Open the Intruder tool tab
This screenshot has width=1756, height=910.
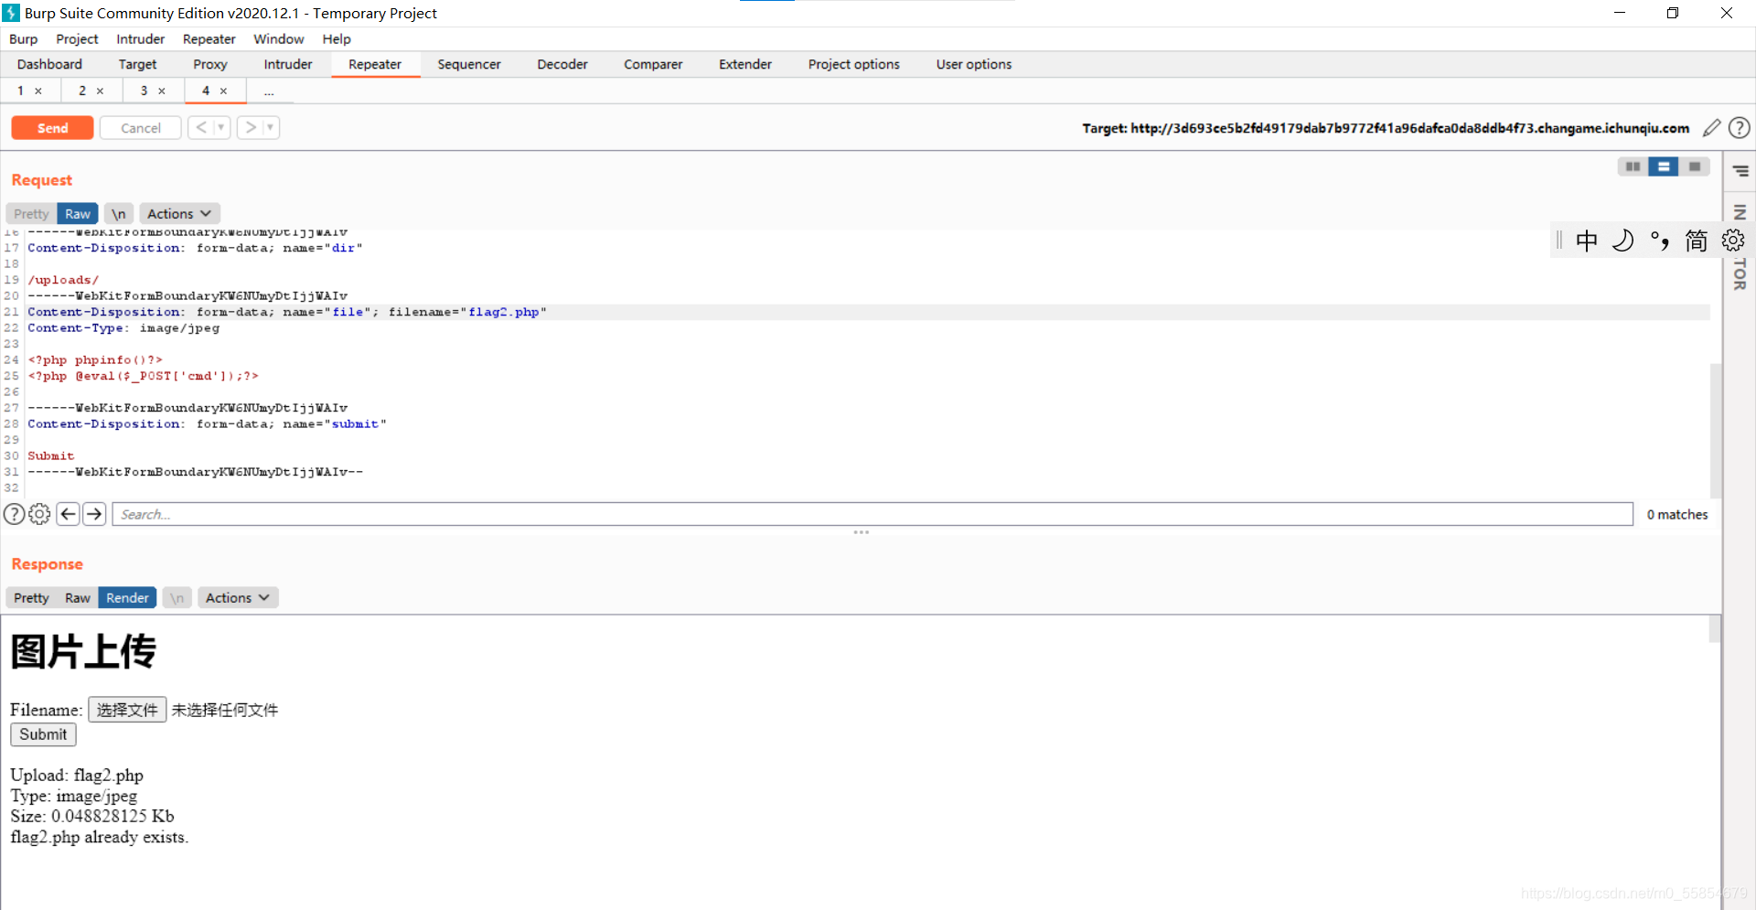point(288,64)
